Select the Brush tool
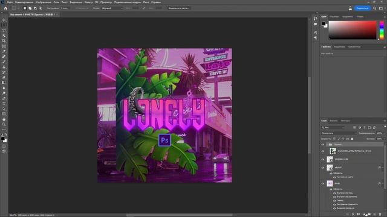The image size is (387, 217). 4,61
